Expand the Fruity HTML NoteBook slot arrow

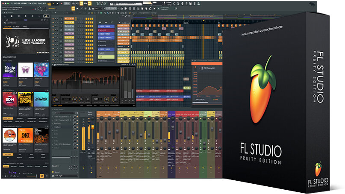[x=53, y=144]
